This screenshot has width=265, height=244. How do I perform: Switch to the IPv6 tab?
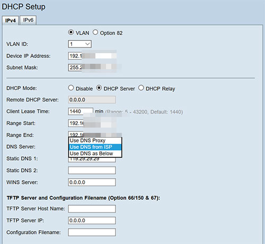[x=28, y=20]
